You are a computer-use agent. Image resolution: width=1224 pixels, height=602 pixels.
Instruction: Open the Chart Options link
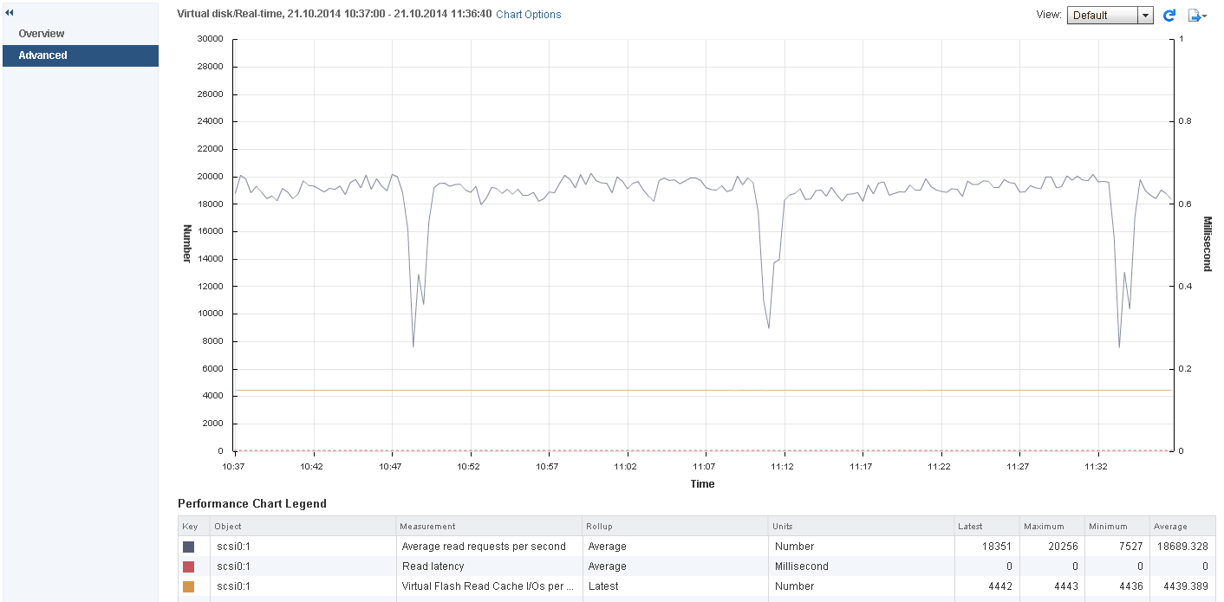(529, 15)
